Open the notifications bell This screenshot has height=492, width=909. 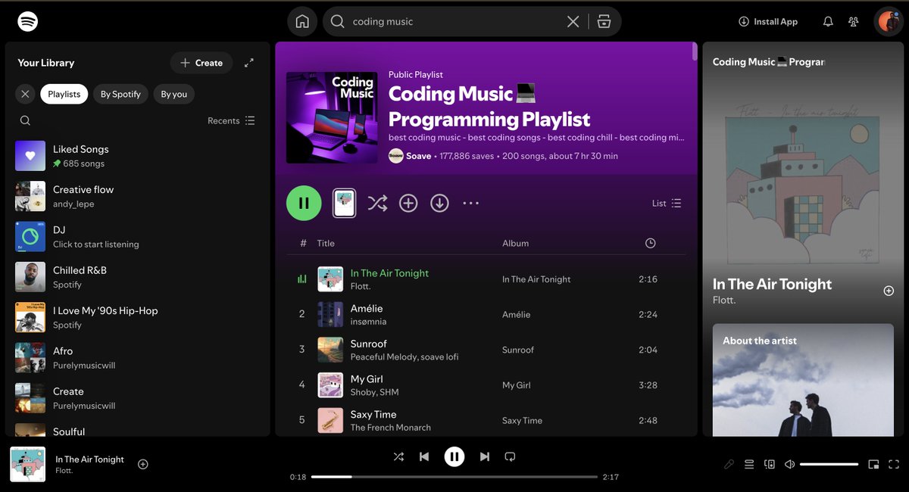point(828,22)
